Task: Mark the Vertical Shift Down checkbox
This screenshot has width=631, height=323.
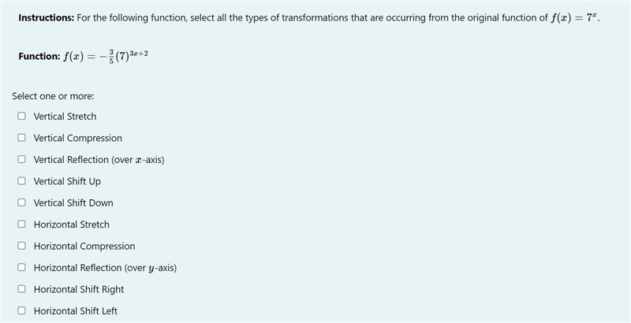Action: tap(21, 203)
